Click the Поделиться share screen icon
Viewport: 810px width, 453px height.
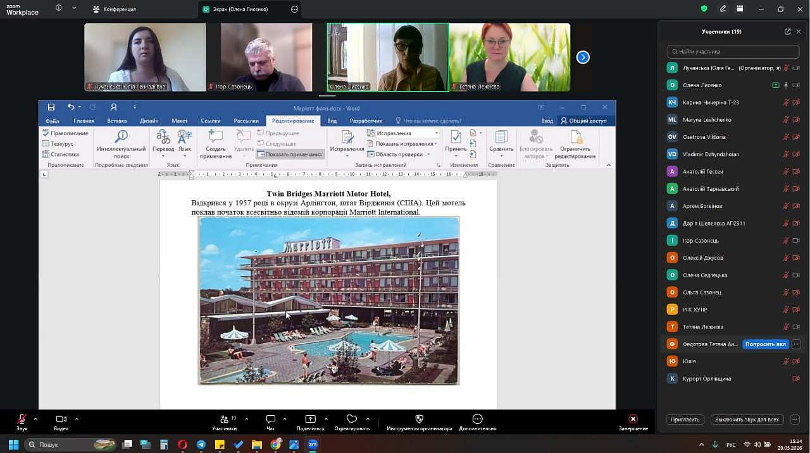click(x=310, y=419)
